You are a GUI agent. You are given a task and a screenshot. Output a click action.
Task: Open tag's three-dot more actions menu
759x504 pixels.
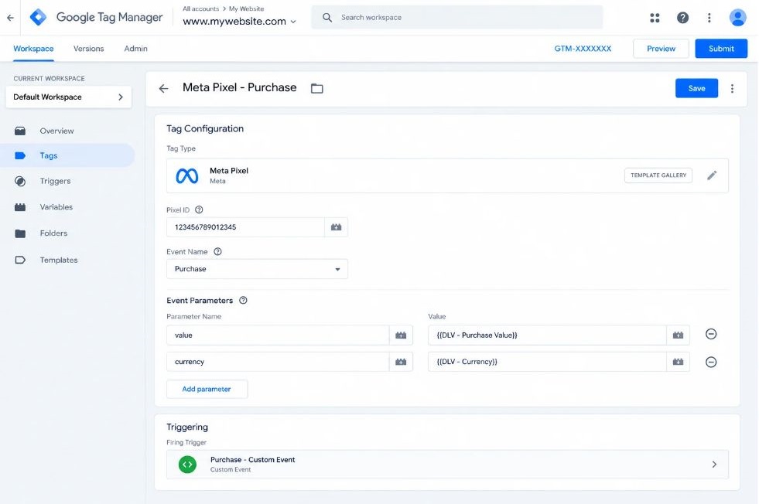[x=732, y=89]
